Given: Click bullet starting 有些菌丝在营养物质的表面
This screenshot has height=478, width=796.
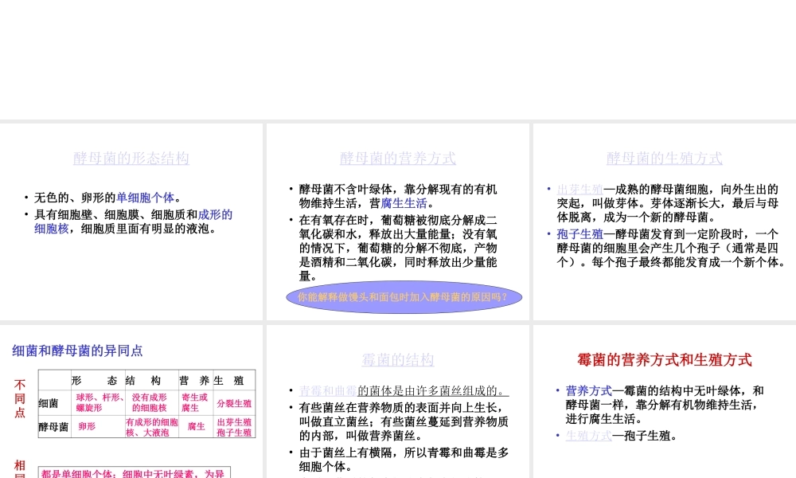Looking at the screenshot, I should (x=404, y=421).
